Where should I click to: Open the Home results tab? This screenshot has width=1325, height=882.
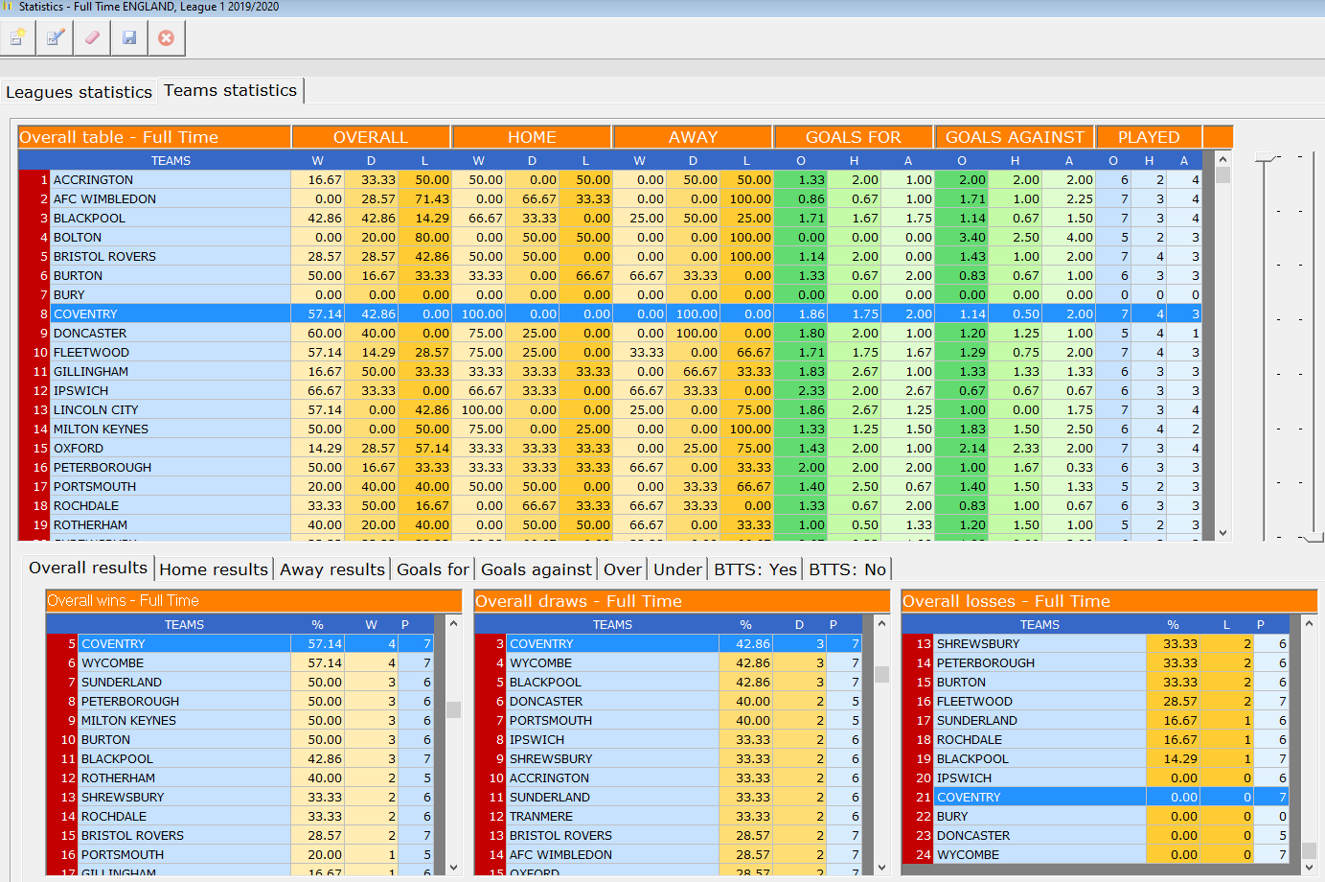pyautogui.click(x=214, y=569)
